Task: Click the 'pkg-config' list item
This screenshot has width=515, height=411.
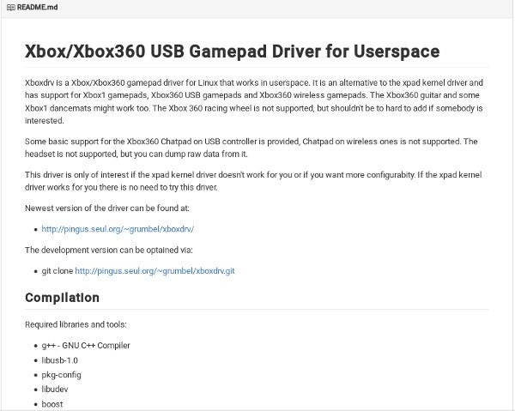Action: coord(62,375)
